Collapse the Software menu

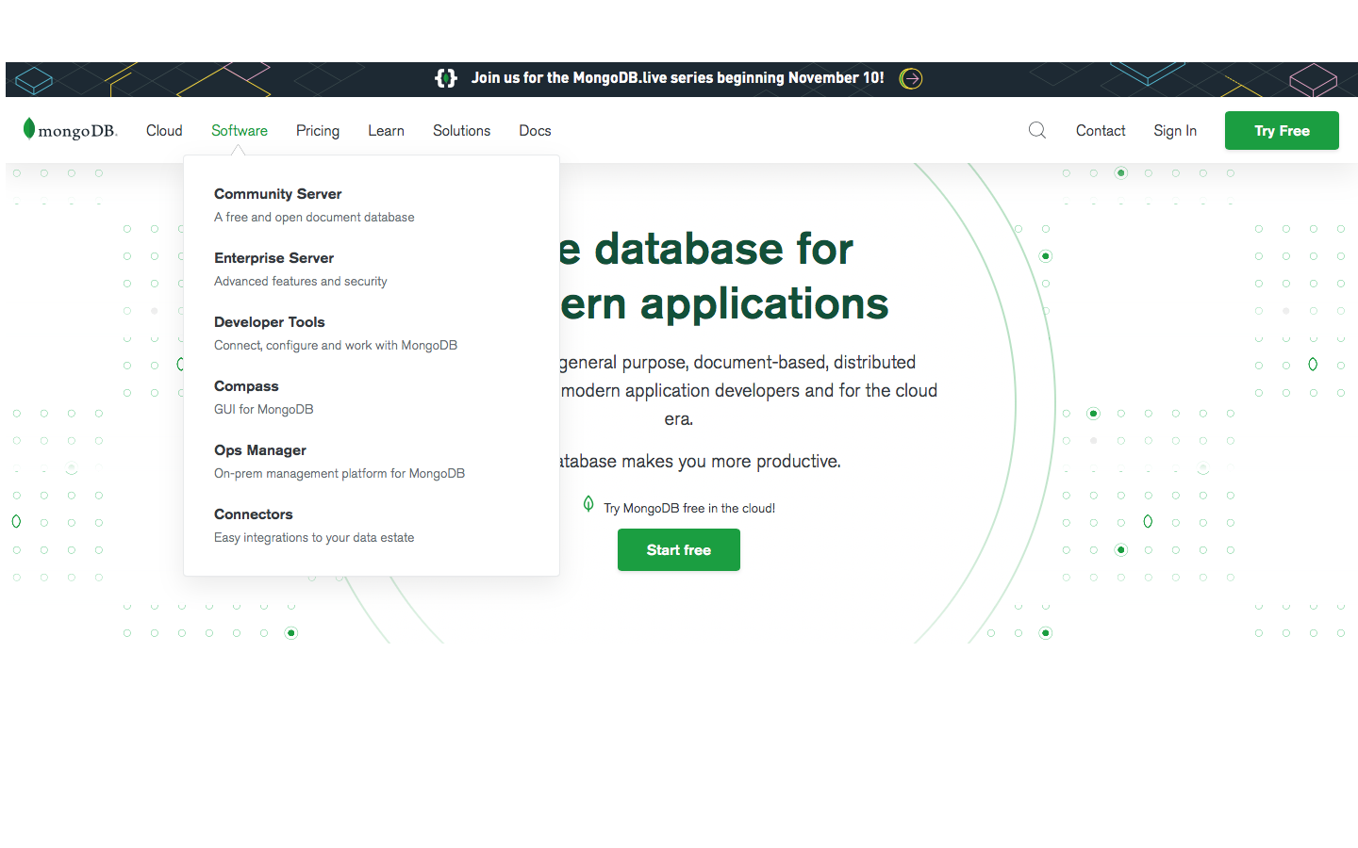coord(240,131)
